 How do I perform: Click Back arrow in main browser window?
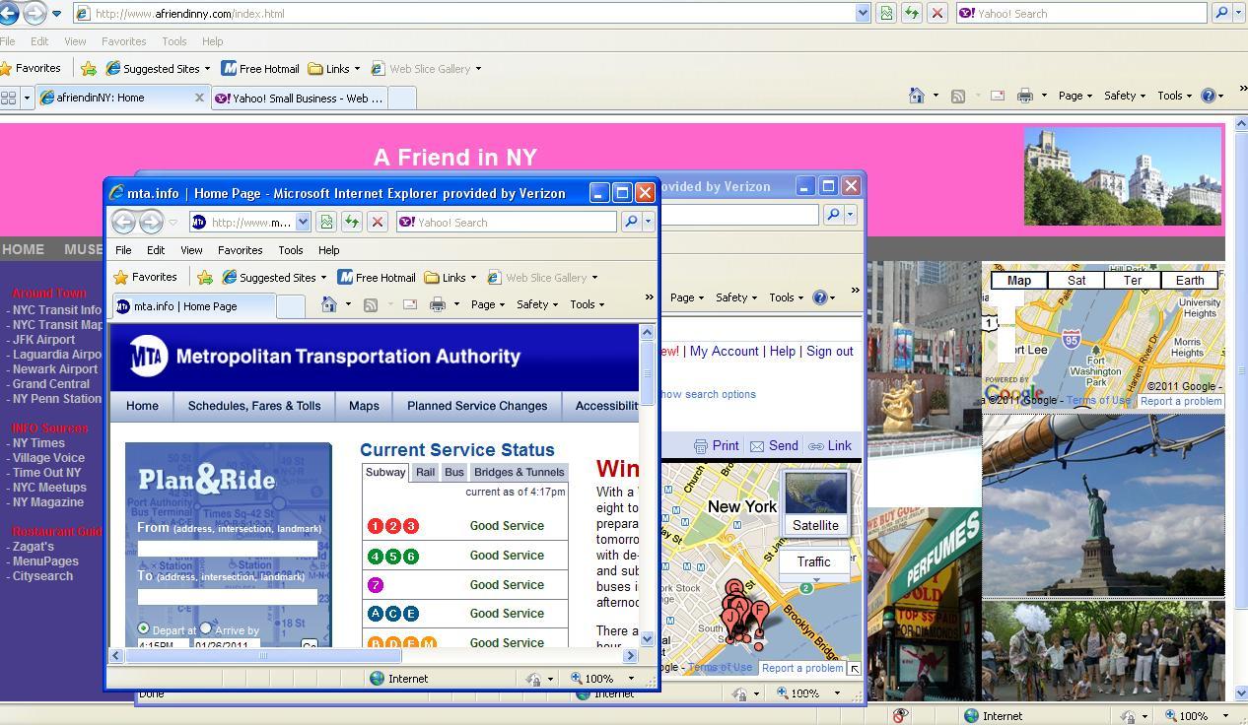click(x=9, y=13)
